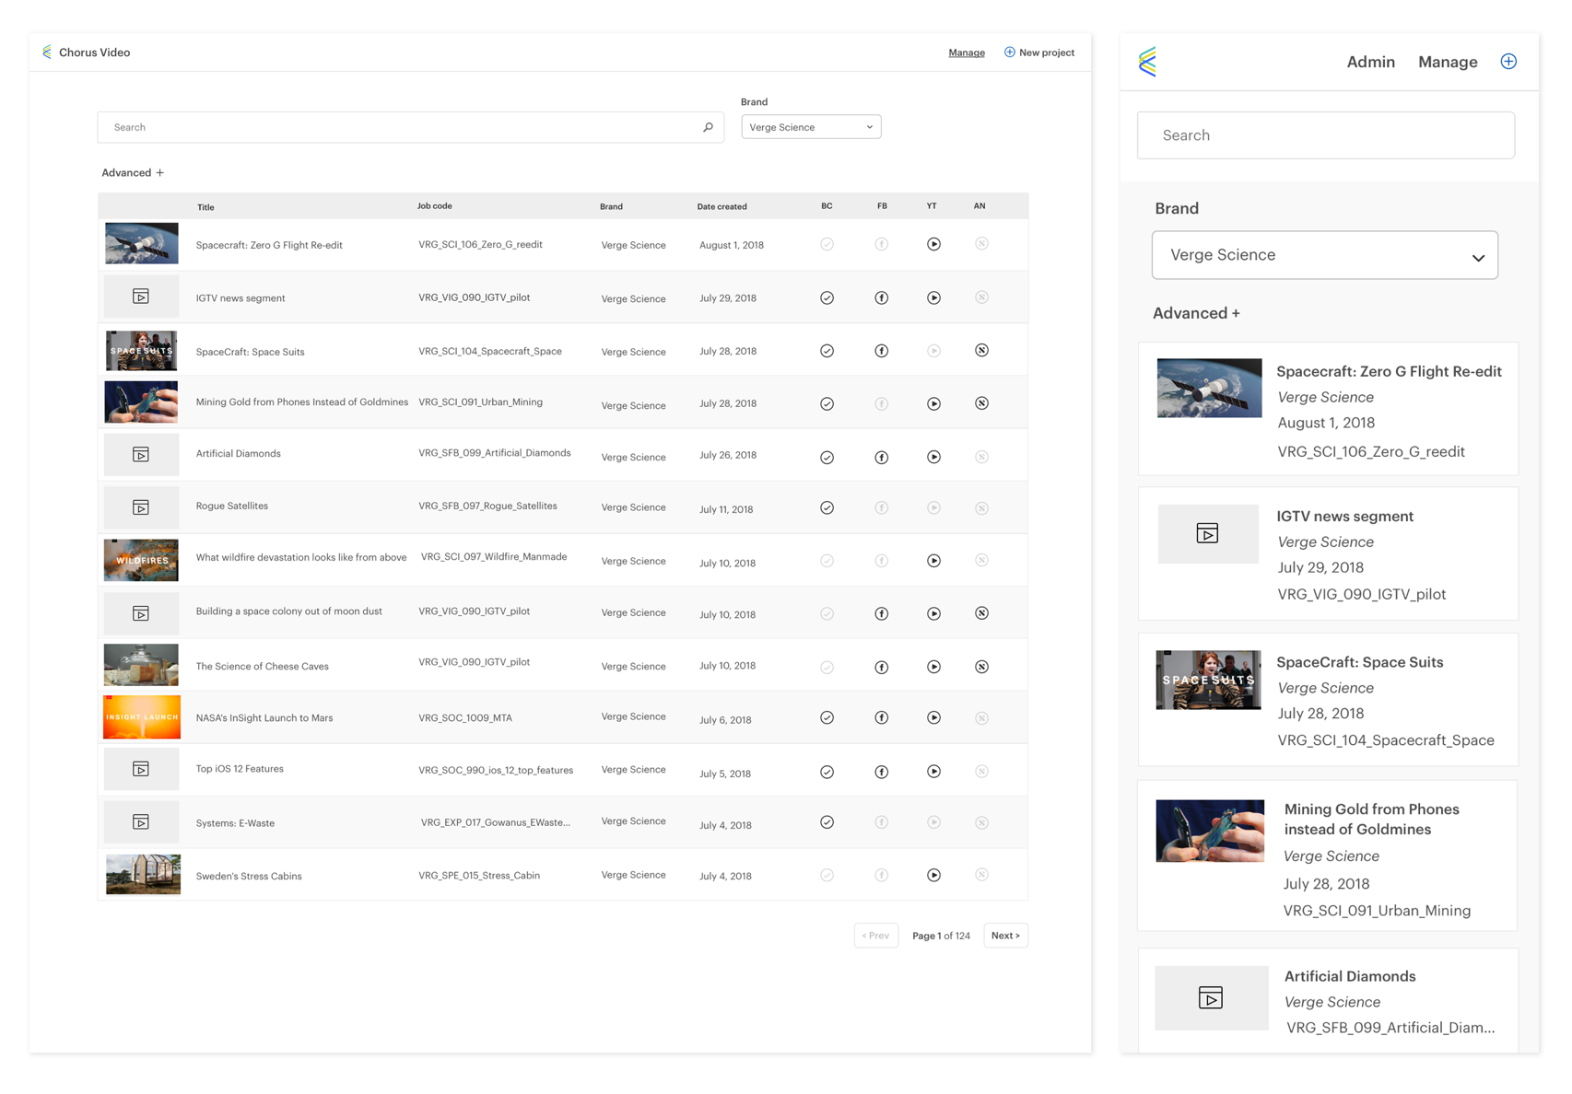Click the New project link

[x=1047, y=52]
